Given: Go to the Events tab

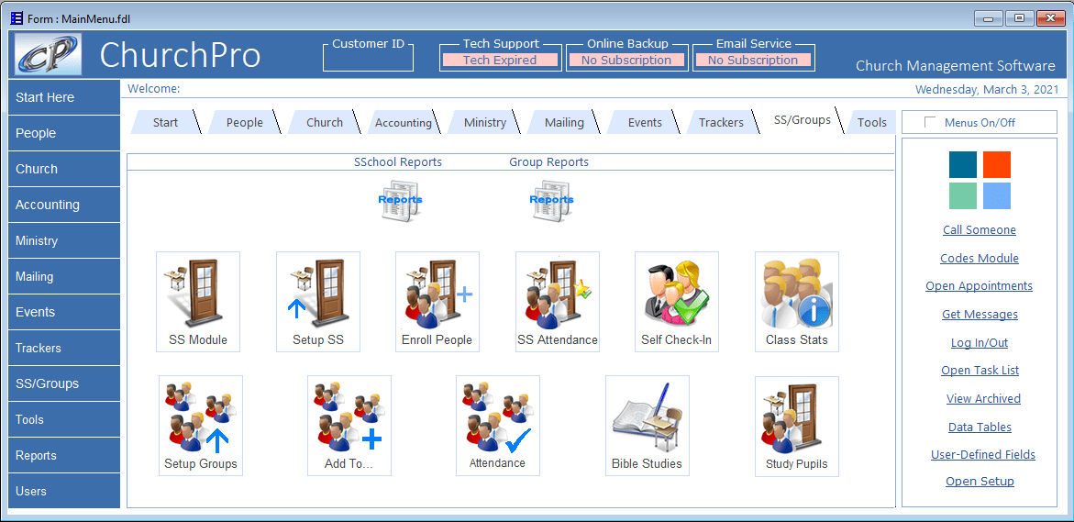Looking at the screenshot, I should [645, 123].
